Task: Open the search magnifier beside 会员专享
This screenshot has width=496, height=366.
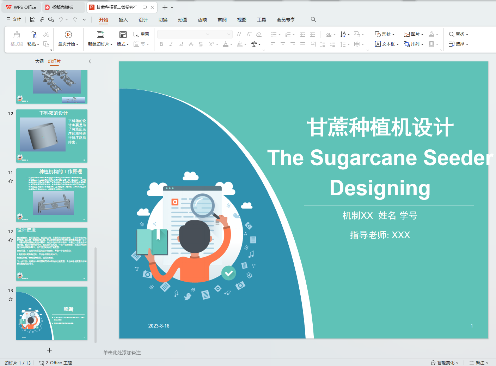Action: 313,19
